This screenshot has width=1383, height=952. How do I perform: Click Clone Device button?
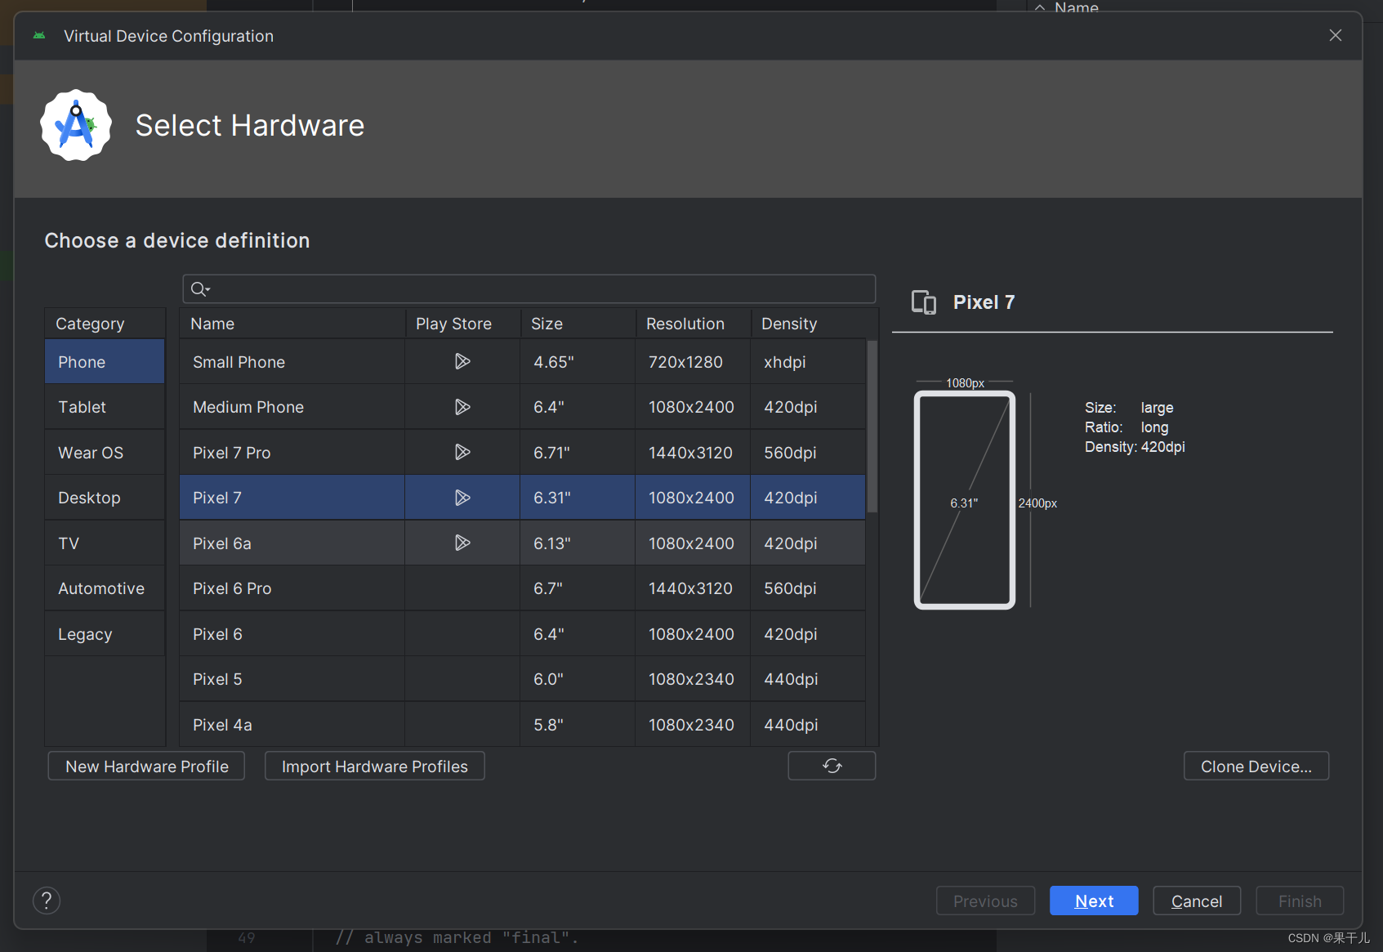pos(1256,766)
